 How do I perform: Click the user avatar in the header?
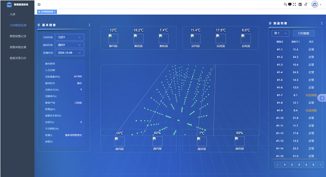[x=315, y=4]
